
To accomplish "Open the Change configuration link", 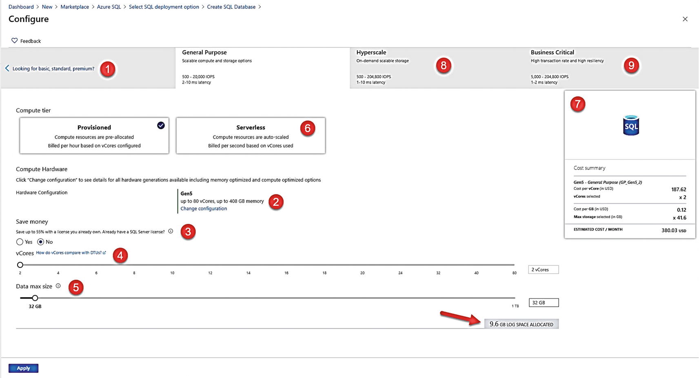I will [x=204, y=208].
